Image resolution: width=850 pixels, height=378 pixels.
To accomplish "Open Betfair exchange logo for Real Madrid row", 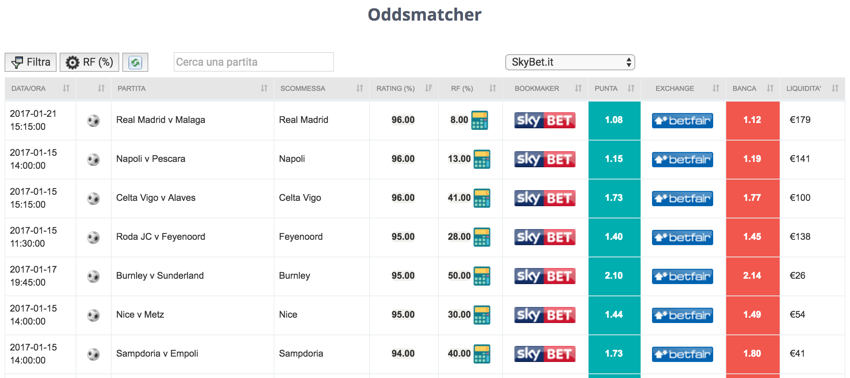I will pos(682,120).
